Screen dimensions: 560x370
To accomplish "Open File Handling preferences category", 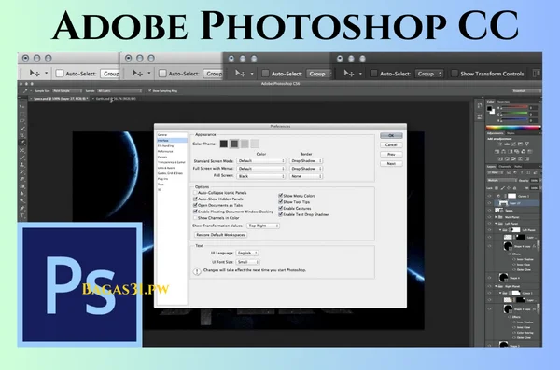I will click(x=172, y=146).
